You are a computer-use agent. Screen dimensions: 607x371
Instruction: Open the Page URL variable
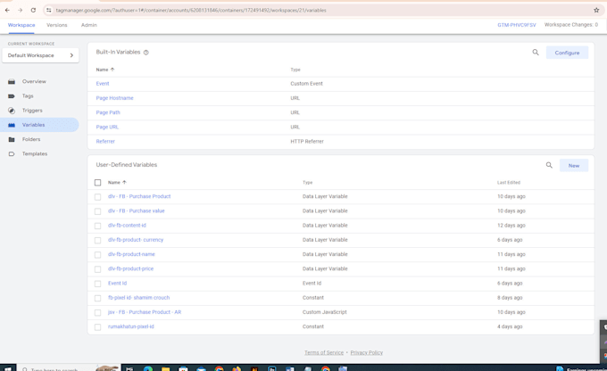click(x=107, y=127)
